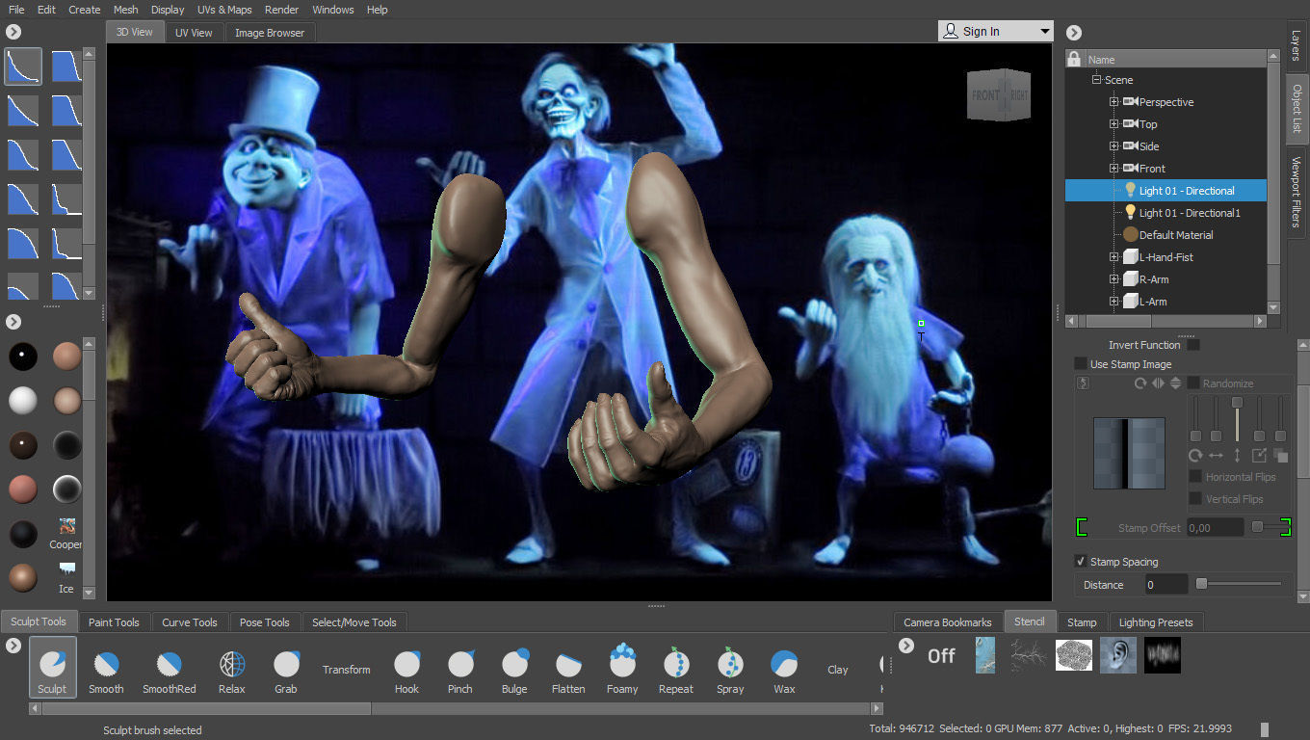1310x740 pixels.
Task: Select the Ice material preset
Action: [66, 577]
